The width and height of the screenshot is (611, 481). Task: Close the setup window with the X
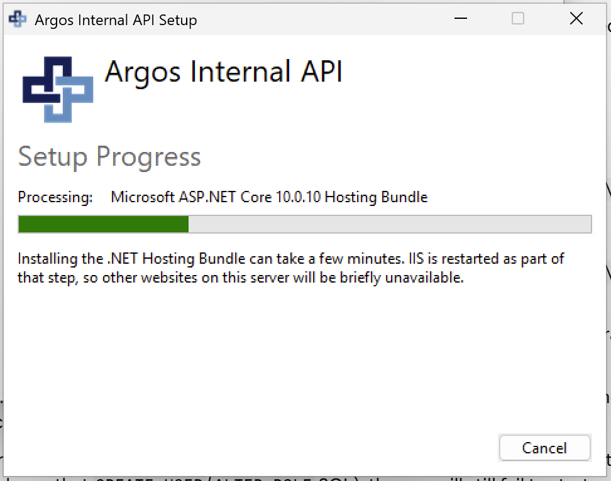tap(576, 18)
